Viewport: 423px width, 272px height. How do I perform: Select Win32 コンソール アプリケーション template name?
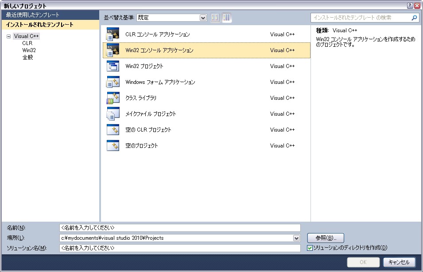pos(159,50)
